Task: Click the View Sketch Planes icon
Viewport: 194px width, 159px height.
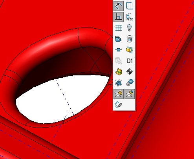Action: point(130,6)
